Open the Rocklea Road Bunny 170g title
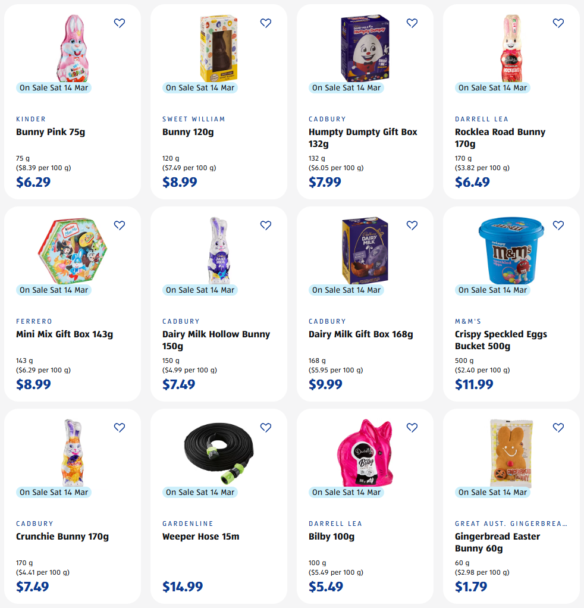The width and height of the screenshot is (584, 608). (500, 138)
